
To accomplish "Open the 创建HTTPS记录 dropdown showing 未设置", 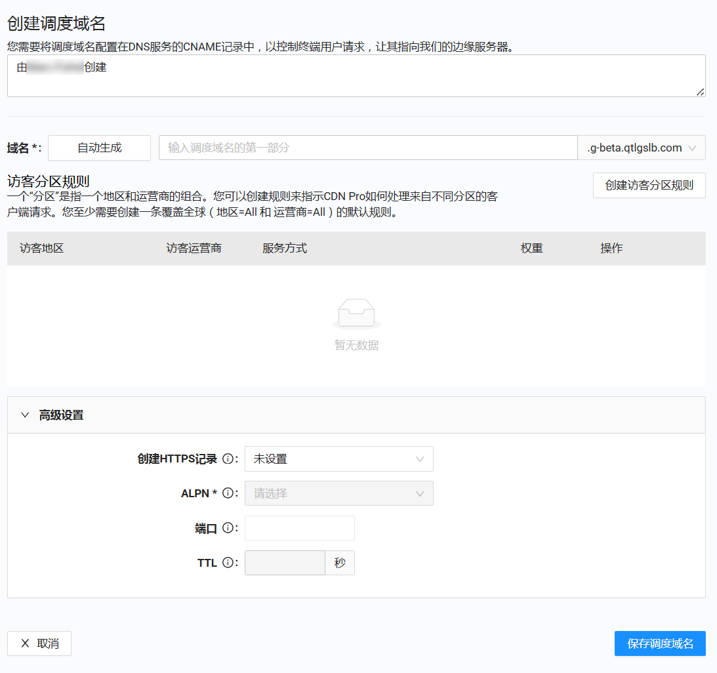I will click(x=338, y=459).
